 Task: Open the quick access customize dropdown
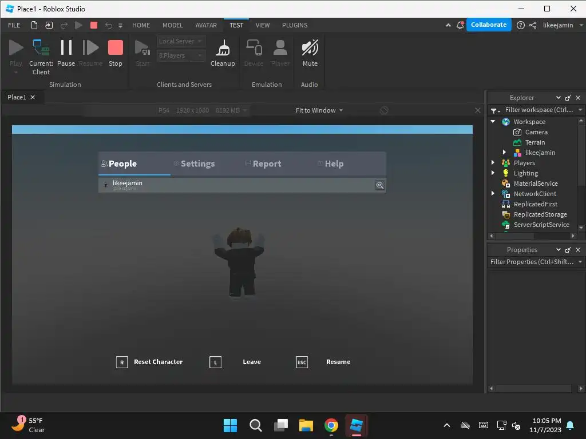pyautogui.click(x=120, y=25)
